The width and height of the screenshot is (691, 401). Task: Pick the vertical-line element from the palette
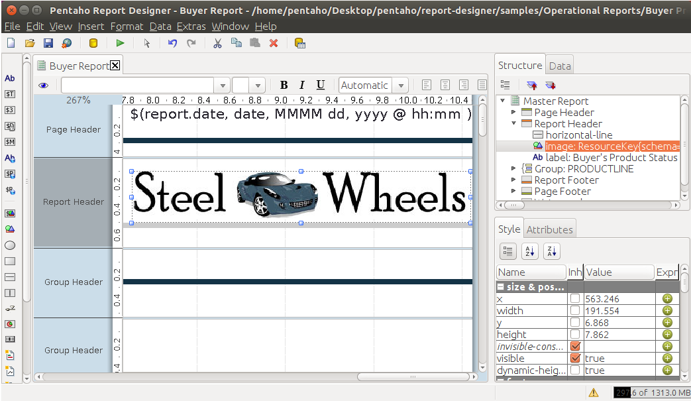click(x=10, y=293)
